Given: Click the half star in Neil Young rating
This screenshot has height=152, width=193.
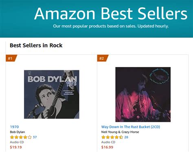Looking at the screenshot, I should tap(121, 137).
